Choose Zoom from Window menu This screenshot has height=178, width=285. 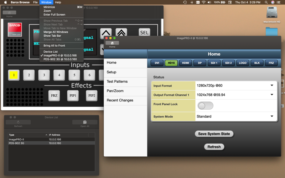click(61, 11)
